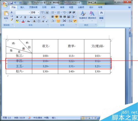
Task: Toggle bold formatting
Action: click(17, 17)
